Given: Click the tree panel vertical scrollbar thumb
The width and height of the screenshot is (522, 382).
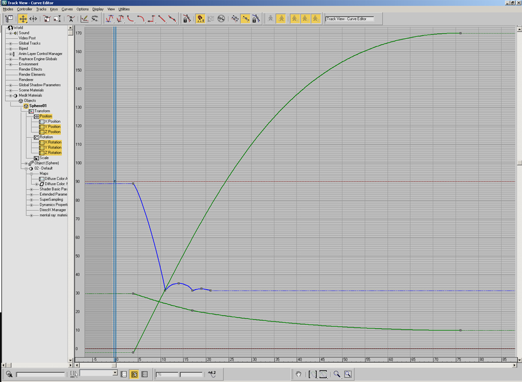Looking at the screenshot, I should (x=70, y=33).
